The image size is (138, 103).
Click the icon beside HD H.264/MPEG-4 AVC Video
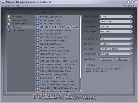pyautogui.click(x=38, y=27)
